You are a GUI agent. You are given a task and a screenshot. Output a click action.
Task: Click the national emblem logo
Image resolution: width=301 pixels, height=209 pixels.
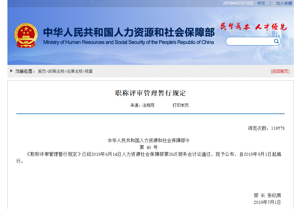(x=26, y=35)
